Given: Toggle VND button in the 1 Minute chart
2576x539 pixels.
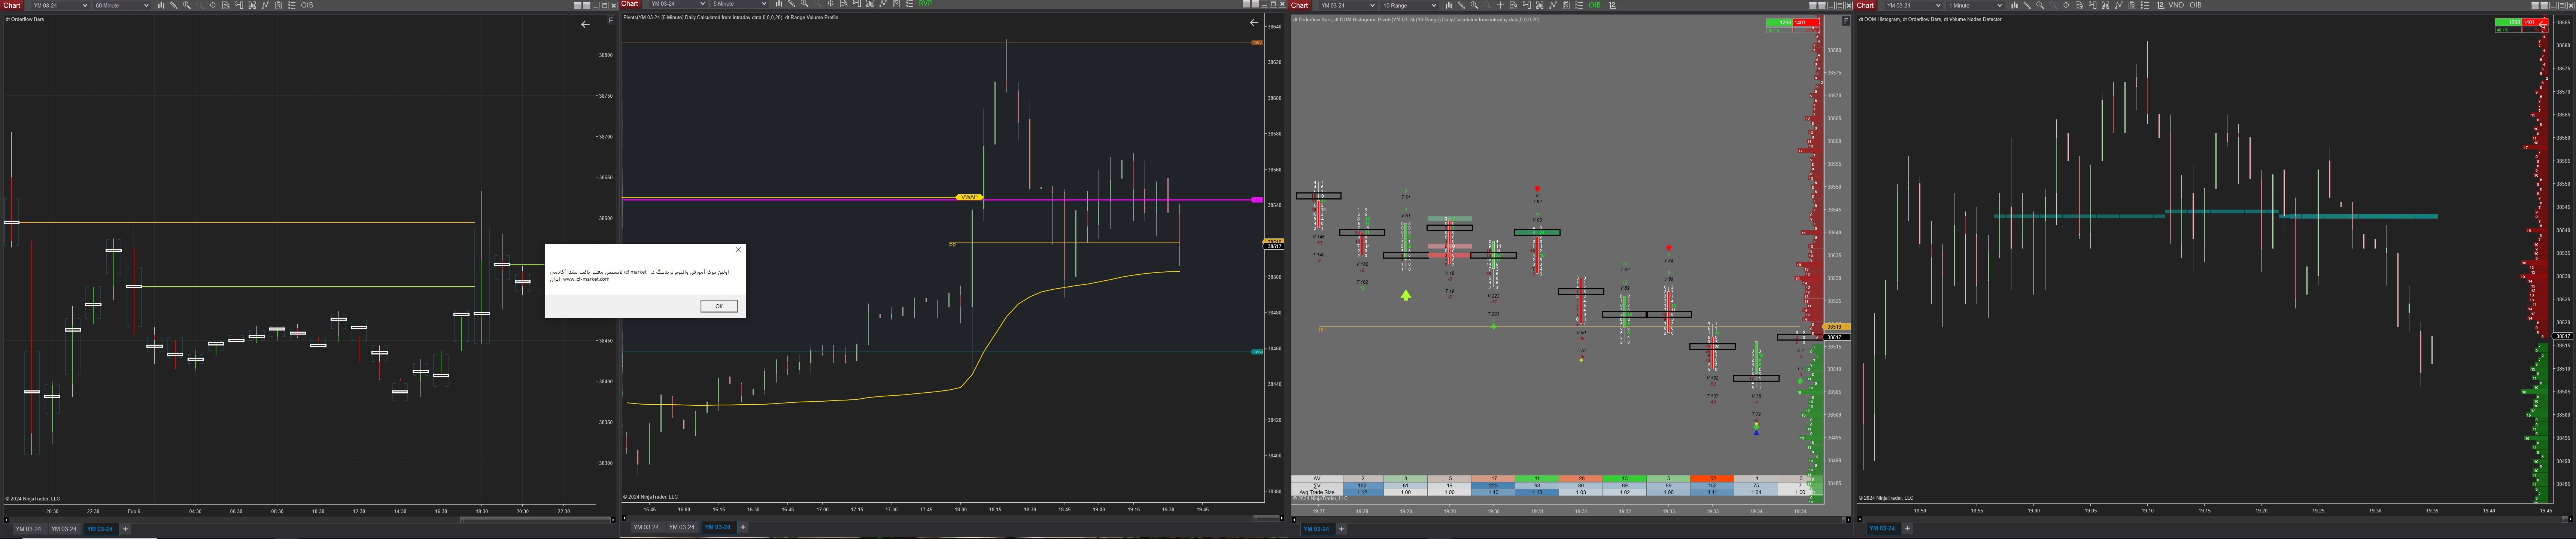Looking at the screenshot, I should (2176, 5).
